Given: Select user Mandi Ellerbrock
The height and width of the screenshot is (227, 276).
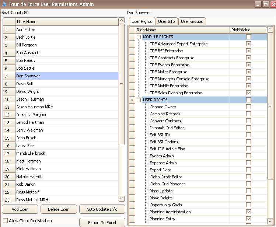Looking at the screenshot, I should click(67, 153).
